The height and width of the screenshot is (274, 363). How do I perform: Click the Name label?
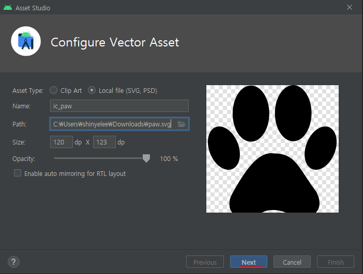pyautogui.click(x=22, y=106)
